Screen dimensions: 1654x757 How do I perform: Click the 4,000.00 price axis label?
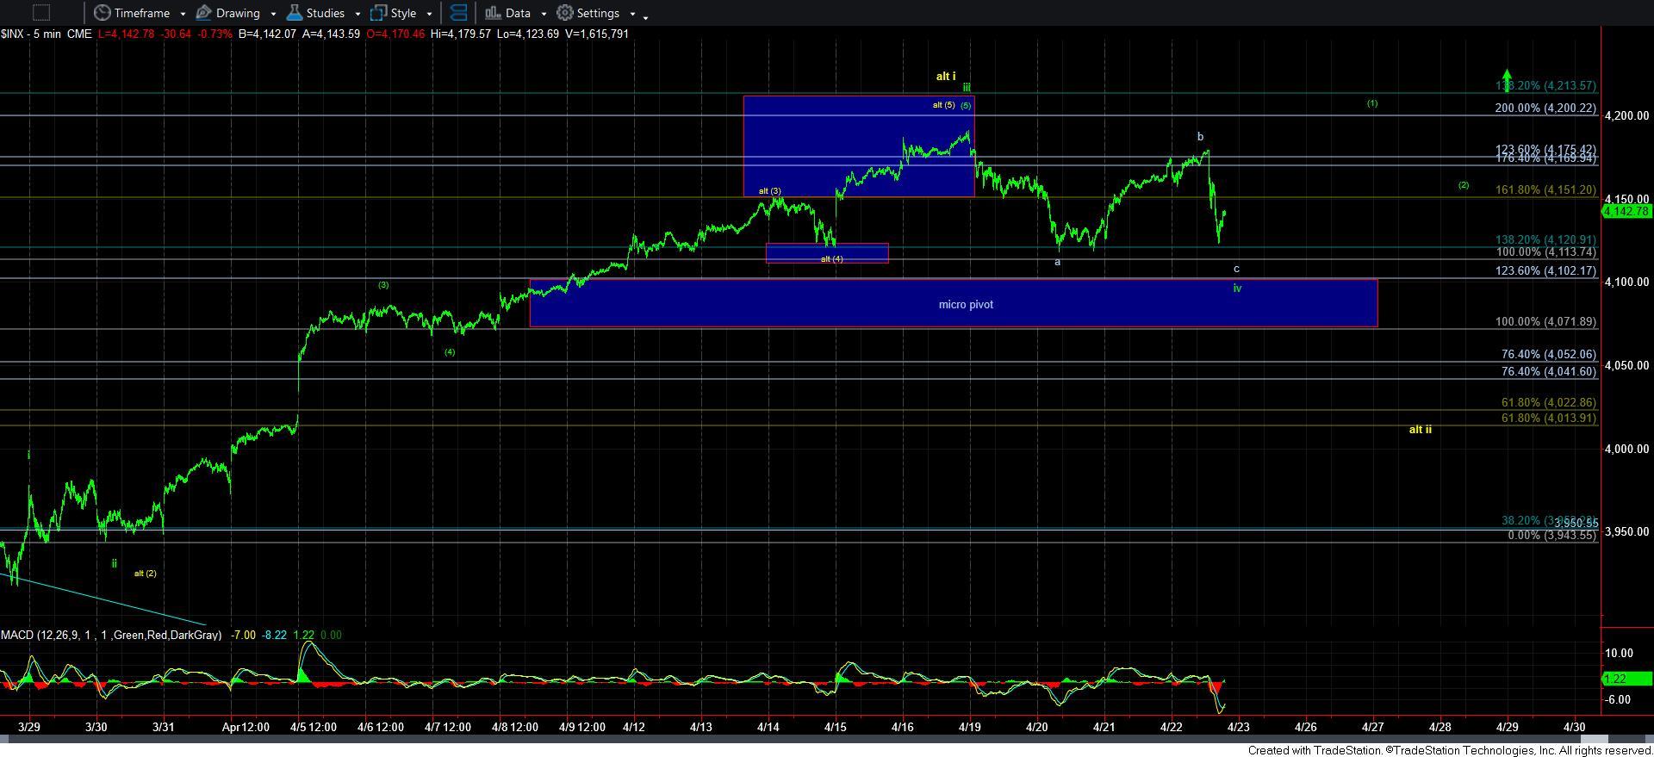coord(1627,449)
